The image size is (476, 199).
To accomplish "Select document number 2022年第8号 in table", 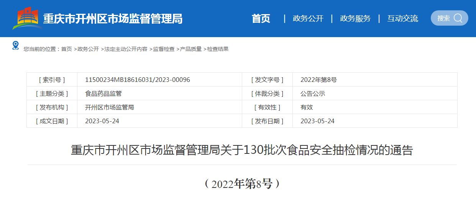I will pos(318,80).
